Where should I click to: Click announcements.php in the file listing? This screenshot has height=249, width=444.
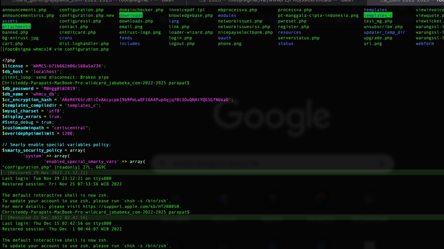coord(25,10)
